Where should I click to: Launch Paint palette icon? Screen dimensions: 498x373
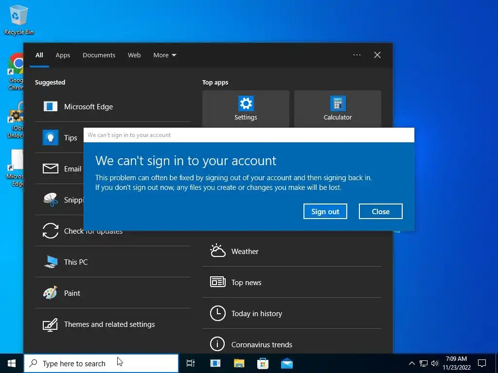pos(51,293)
